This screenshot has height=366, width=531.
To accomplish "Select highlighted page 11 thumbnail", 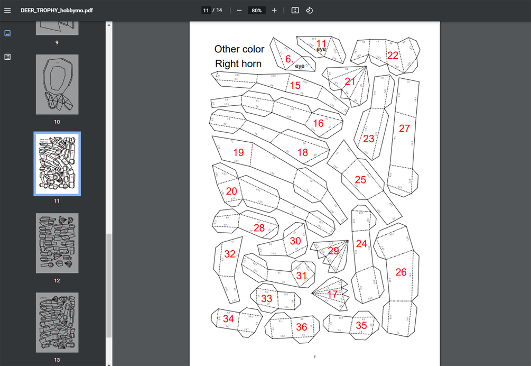I will [57, 163].
